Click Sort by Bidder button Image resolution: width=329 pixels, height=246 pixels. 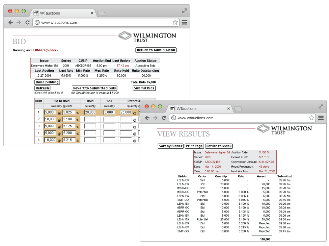click(171, 146)
